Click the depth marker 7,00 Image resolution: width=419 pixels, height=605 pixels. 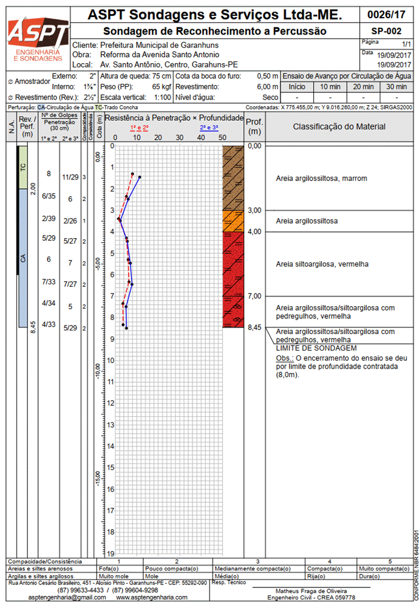pyautogui.click(x=254, y=296)
